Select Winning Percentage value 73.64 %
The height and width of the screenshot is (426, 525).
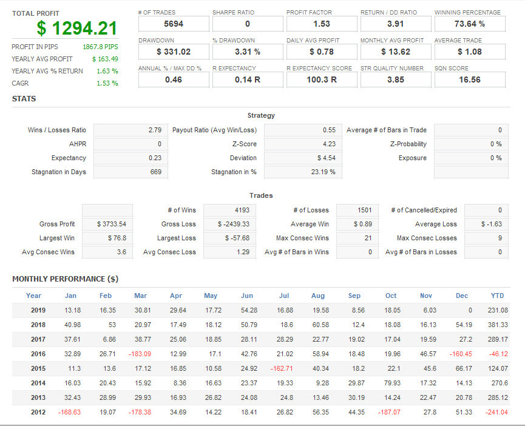[x=469, y=24]
